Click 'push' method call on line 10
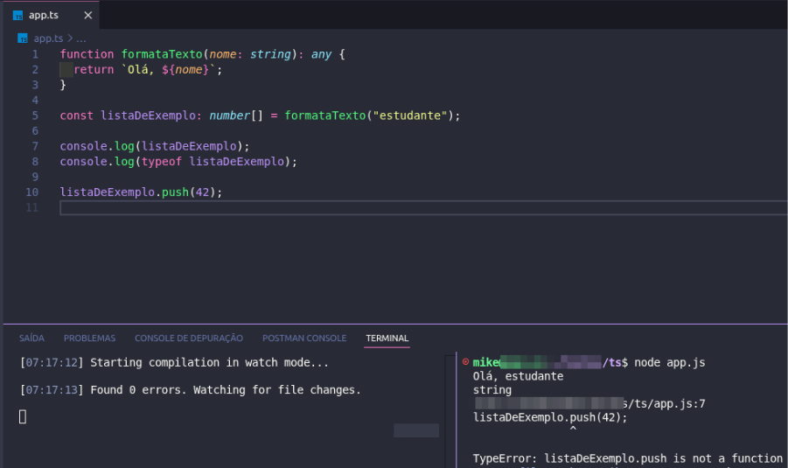 click(175, 192)
